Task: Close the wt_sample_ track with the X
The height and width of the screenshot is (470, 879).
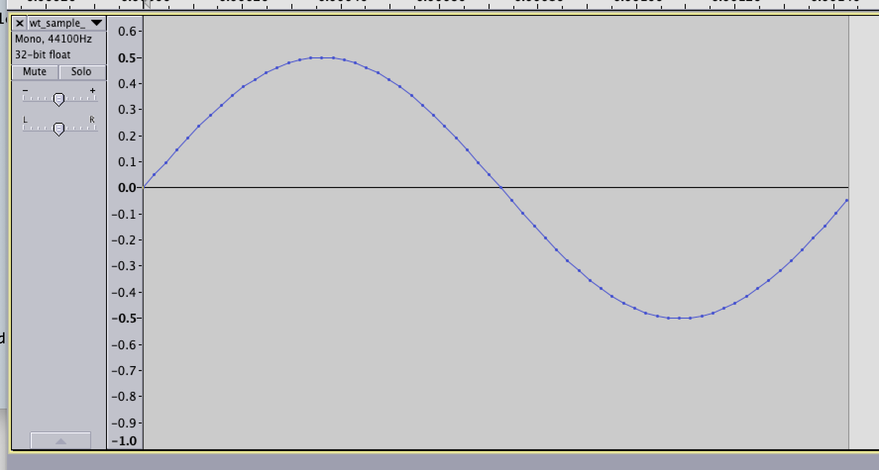Action: (19, 23)
